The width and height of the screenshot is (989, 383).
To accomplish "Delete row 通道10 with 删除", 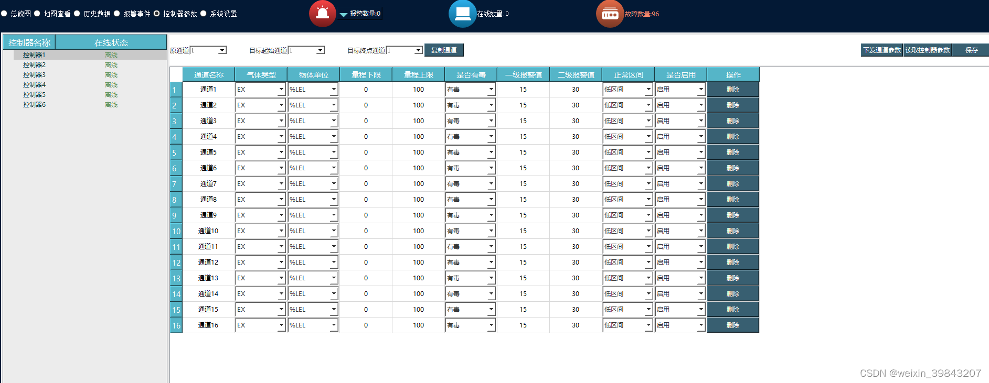I will [x=733, y=231].
